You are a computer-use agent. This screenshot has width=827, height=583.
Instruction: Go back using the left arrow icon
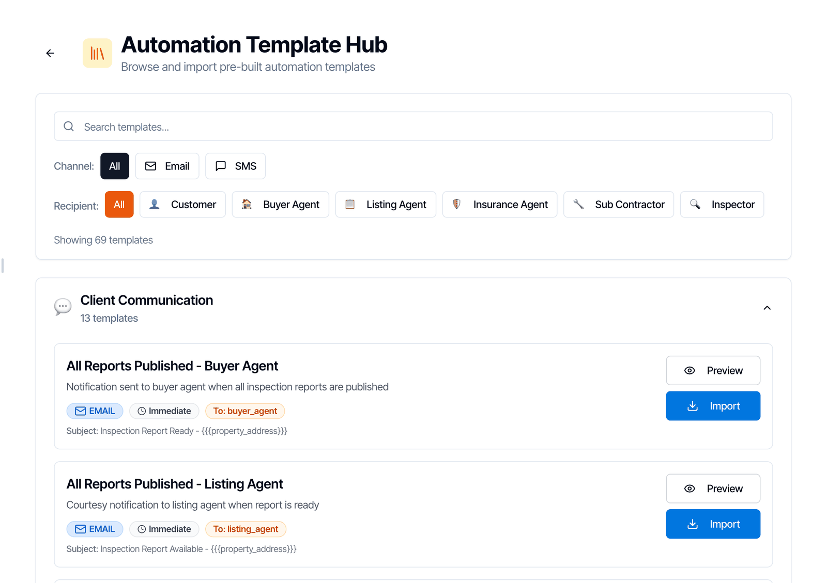50,53
